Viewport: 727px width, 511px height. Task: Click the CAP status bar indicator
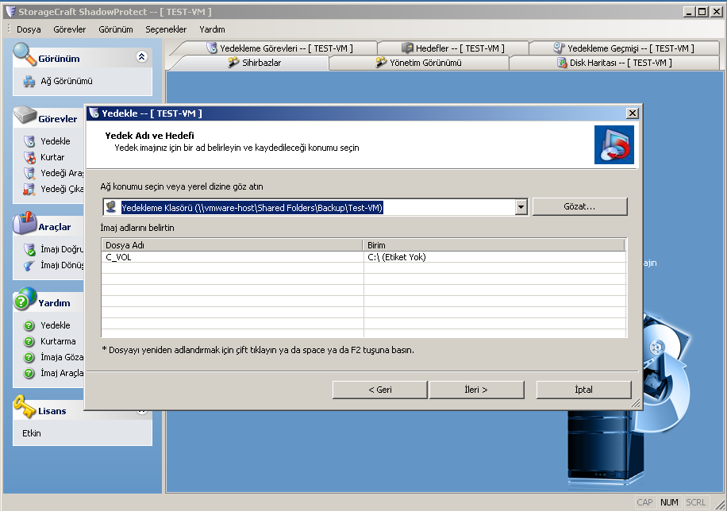644,502
